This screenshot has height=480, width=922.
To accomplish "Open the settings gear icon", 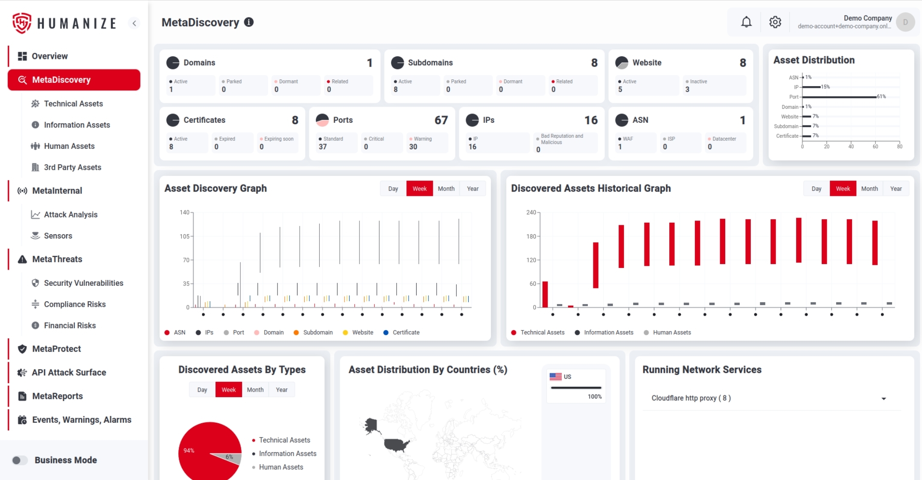I will click(x=775, y=22).
